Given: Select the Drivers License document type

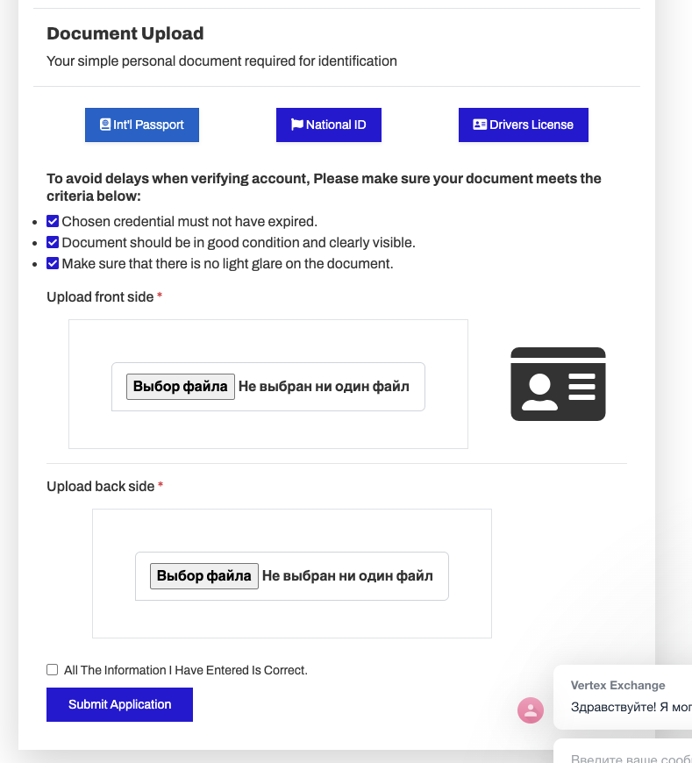Looking at the screenshot, I should [524, 125].
